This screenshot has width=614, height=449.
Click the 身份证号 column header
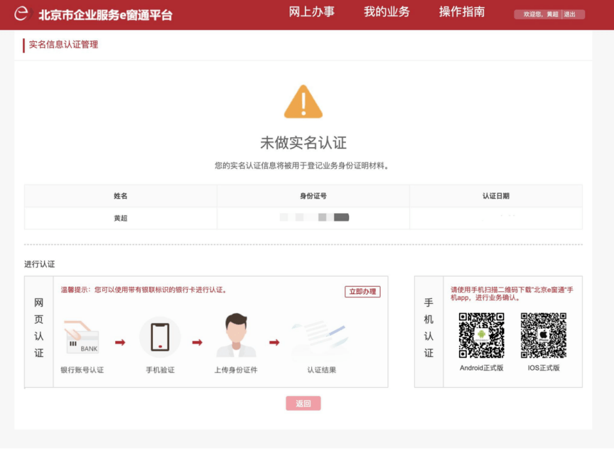(313, 195)
